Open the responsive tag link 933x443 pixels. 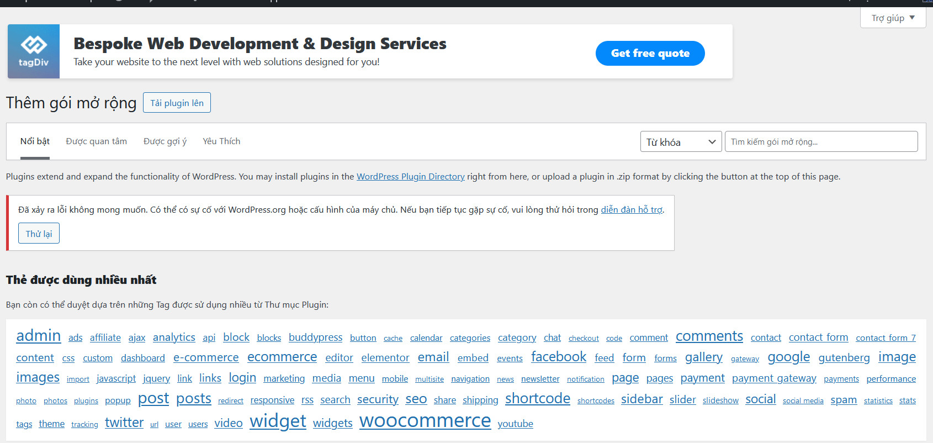272,400
